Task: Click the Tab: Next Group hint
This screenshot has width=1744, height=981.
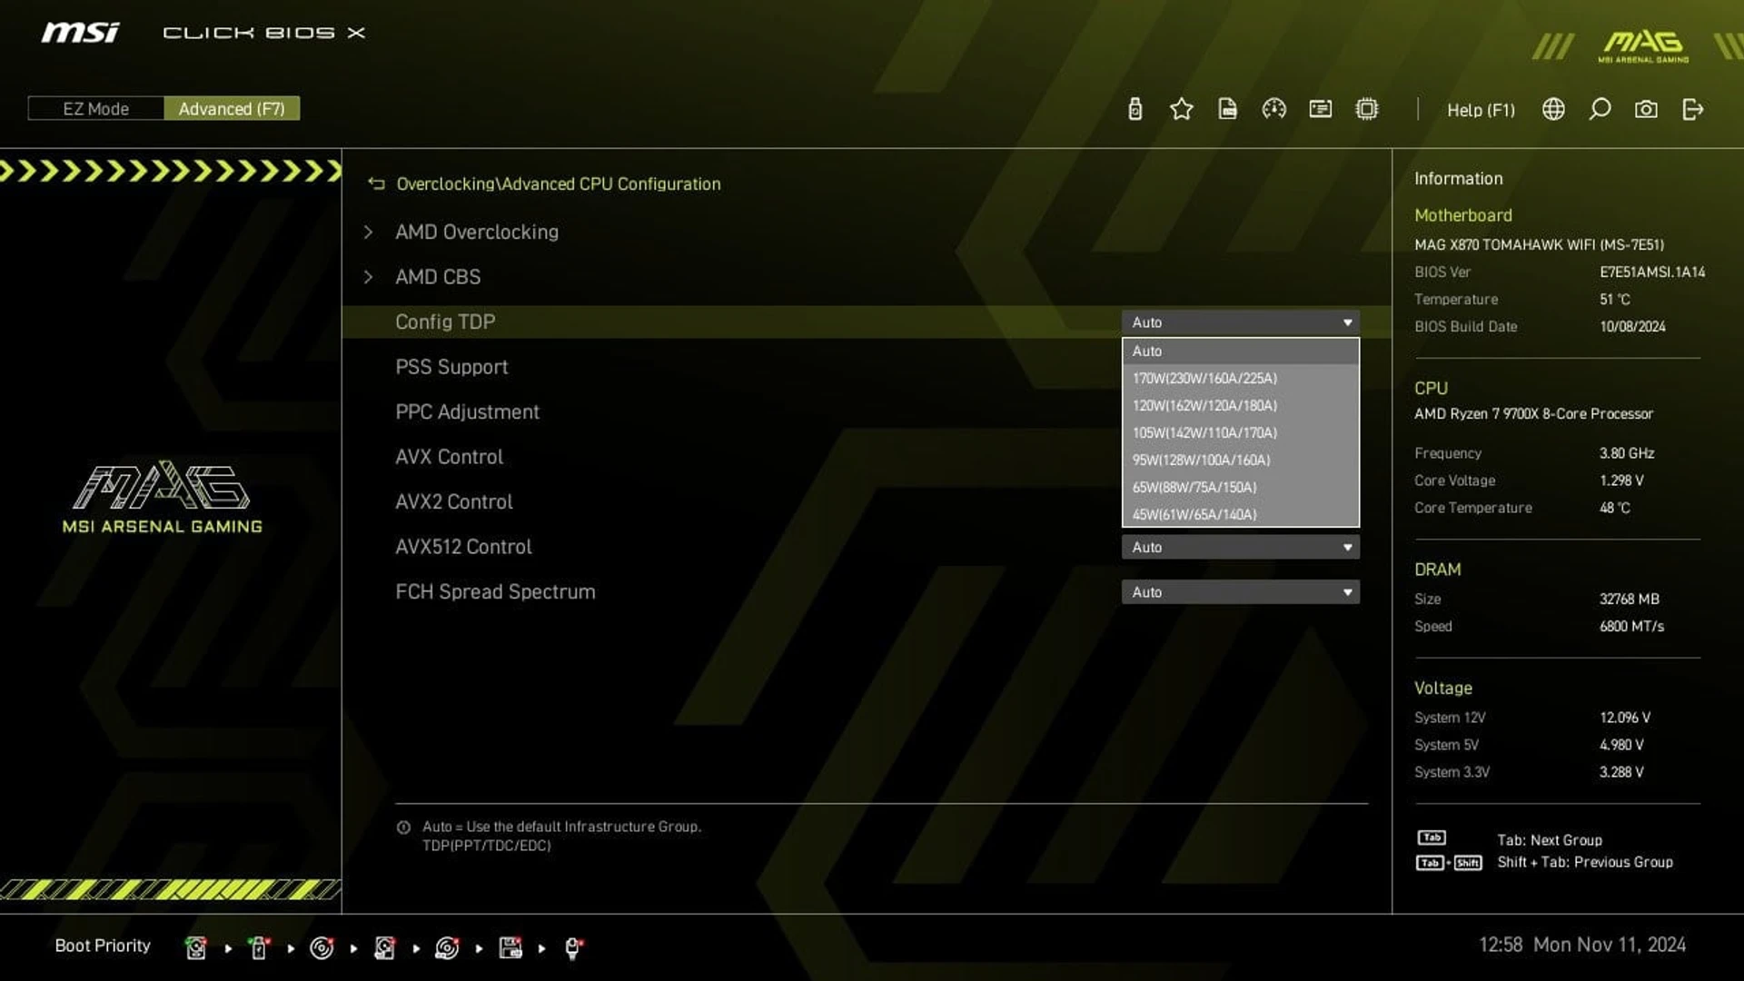Action: tap(1550, 840)
